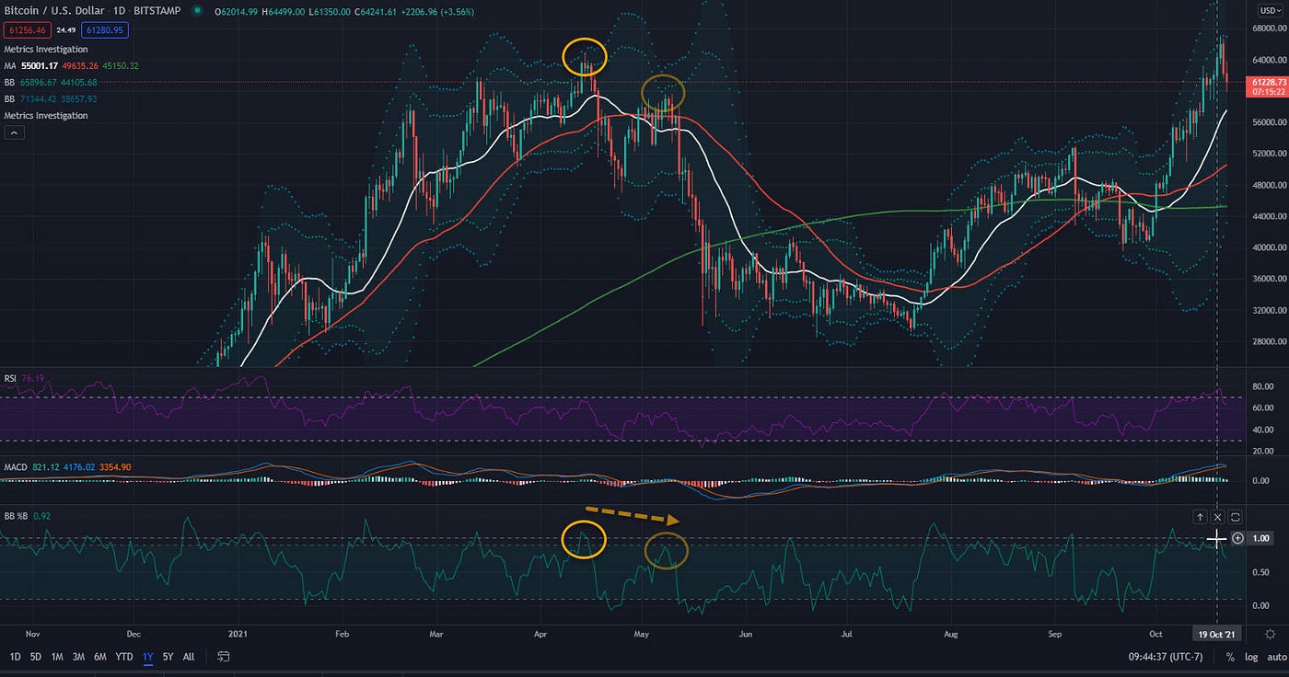This screenshot has width=1289, height=677.
Task: Click the market status dot beside BITSTAMP
Action: pyautogui.click(x=194, y=12)
